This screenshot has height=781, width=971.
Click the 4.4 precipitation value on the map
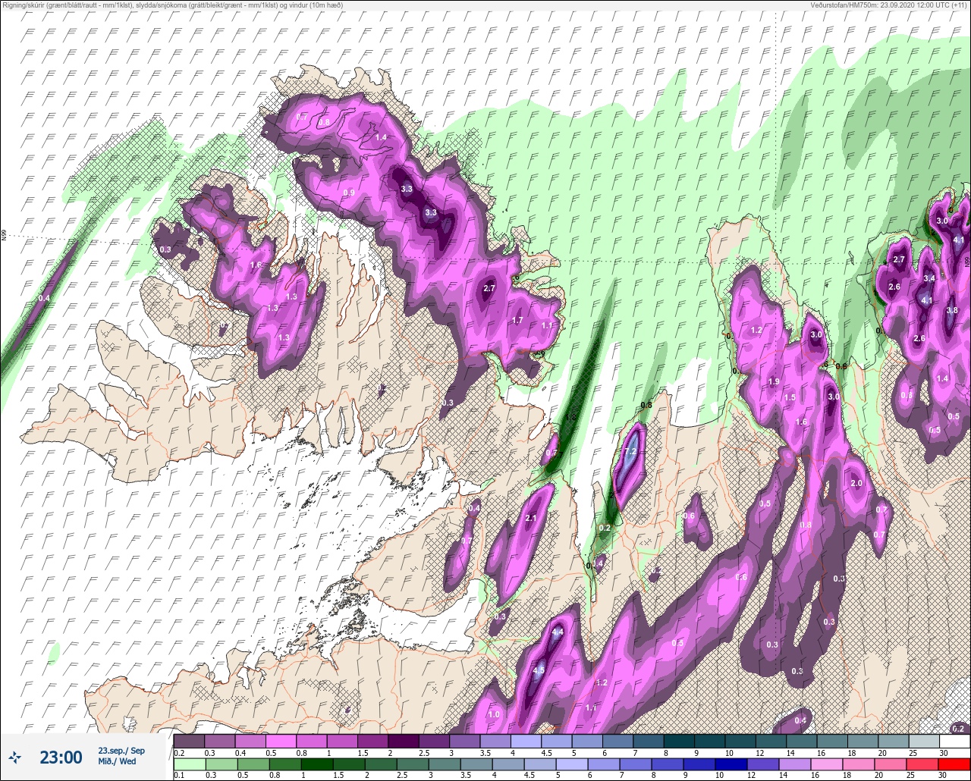(x=558, y=632)
